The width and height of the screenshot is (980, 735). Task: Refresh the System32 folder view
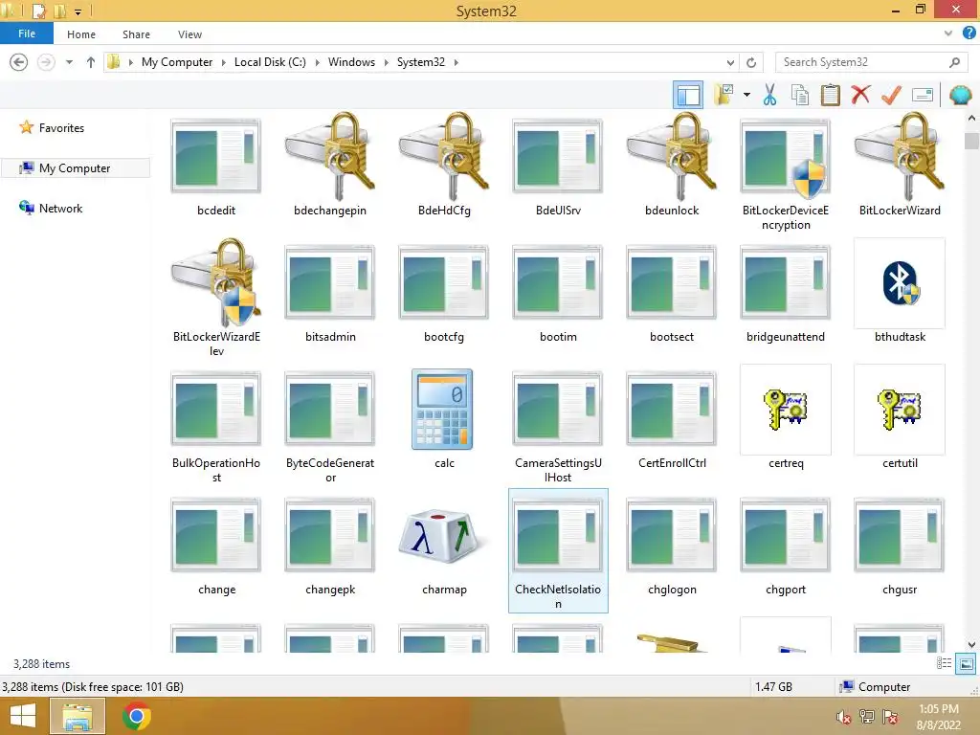(751, 62)
